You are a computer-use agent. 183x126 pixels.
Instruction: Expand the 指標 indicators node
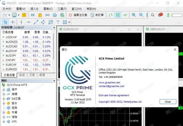4,94
